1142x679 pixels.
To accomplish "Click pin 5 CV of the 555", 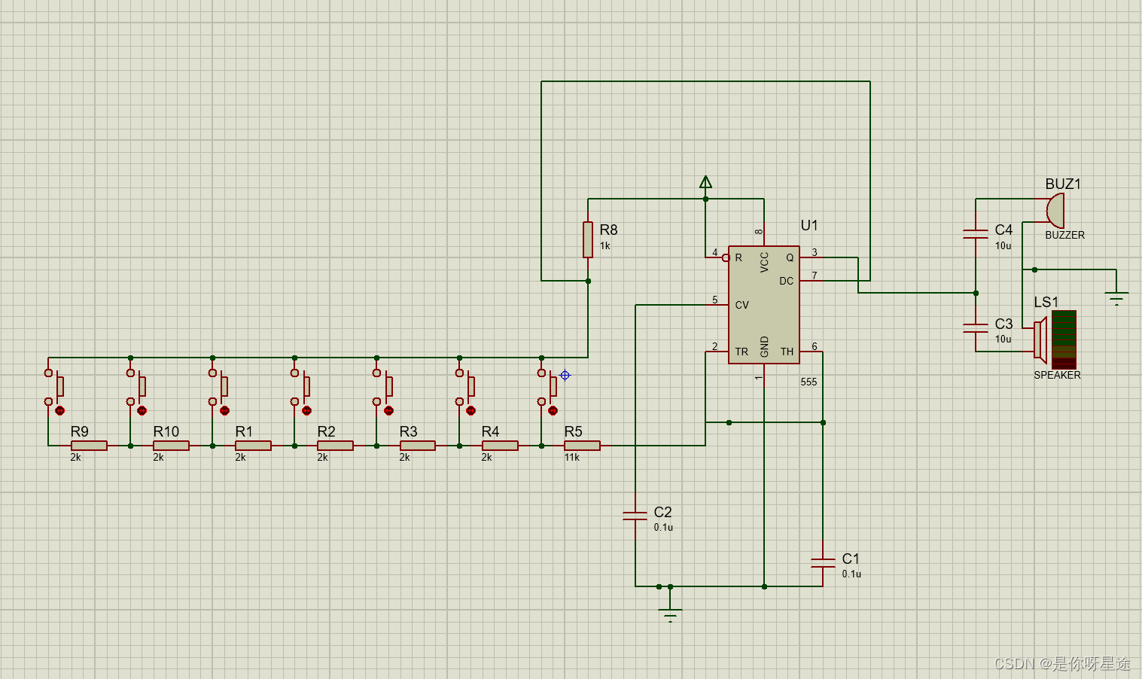I will pyautogui.click(x=717, y=305).
